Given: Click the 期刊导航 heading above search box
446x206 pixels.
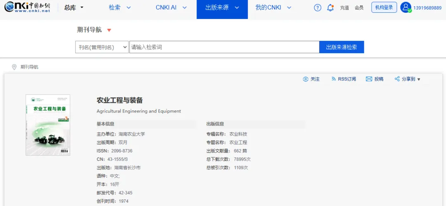Looking at the screenshot, I should tap(89, 30).
